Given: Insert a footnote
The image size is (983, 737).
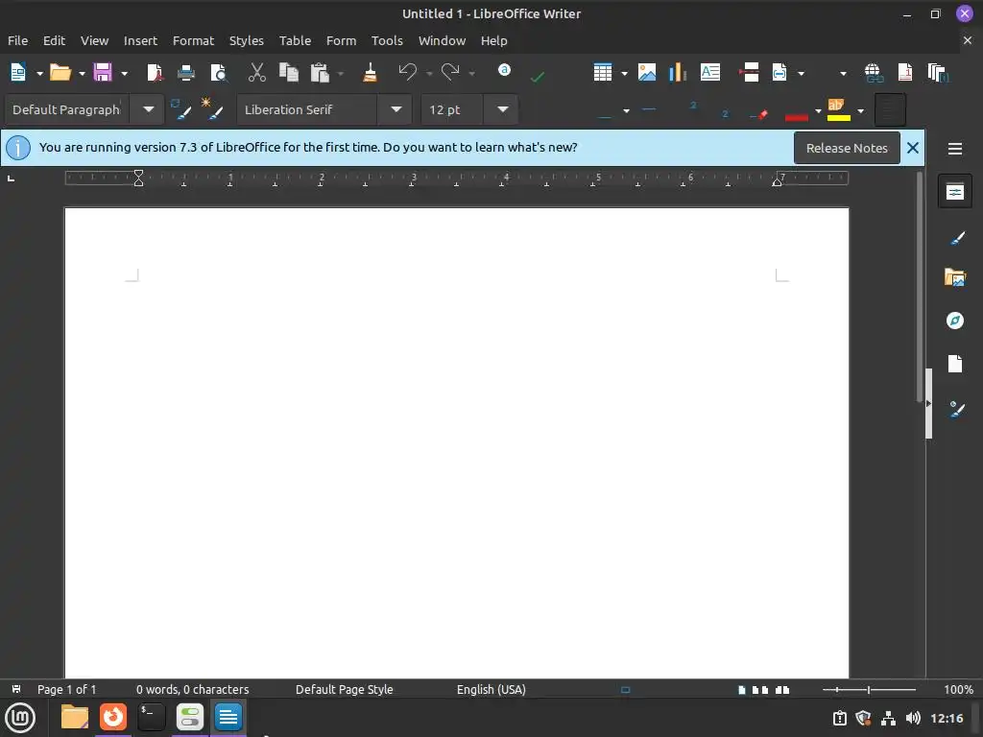Looking at the screenshot, I should click(904, 73).
